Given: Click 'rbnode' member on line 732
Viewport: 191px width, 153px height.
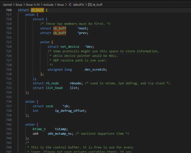Looking at the screenshot, I should (x=76, y=83).
